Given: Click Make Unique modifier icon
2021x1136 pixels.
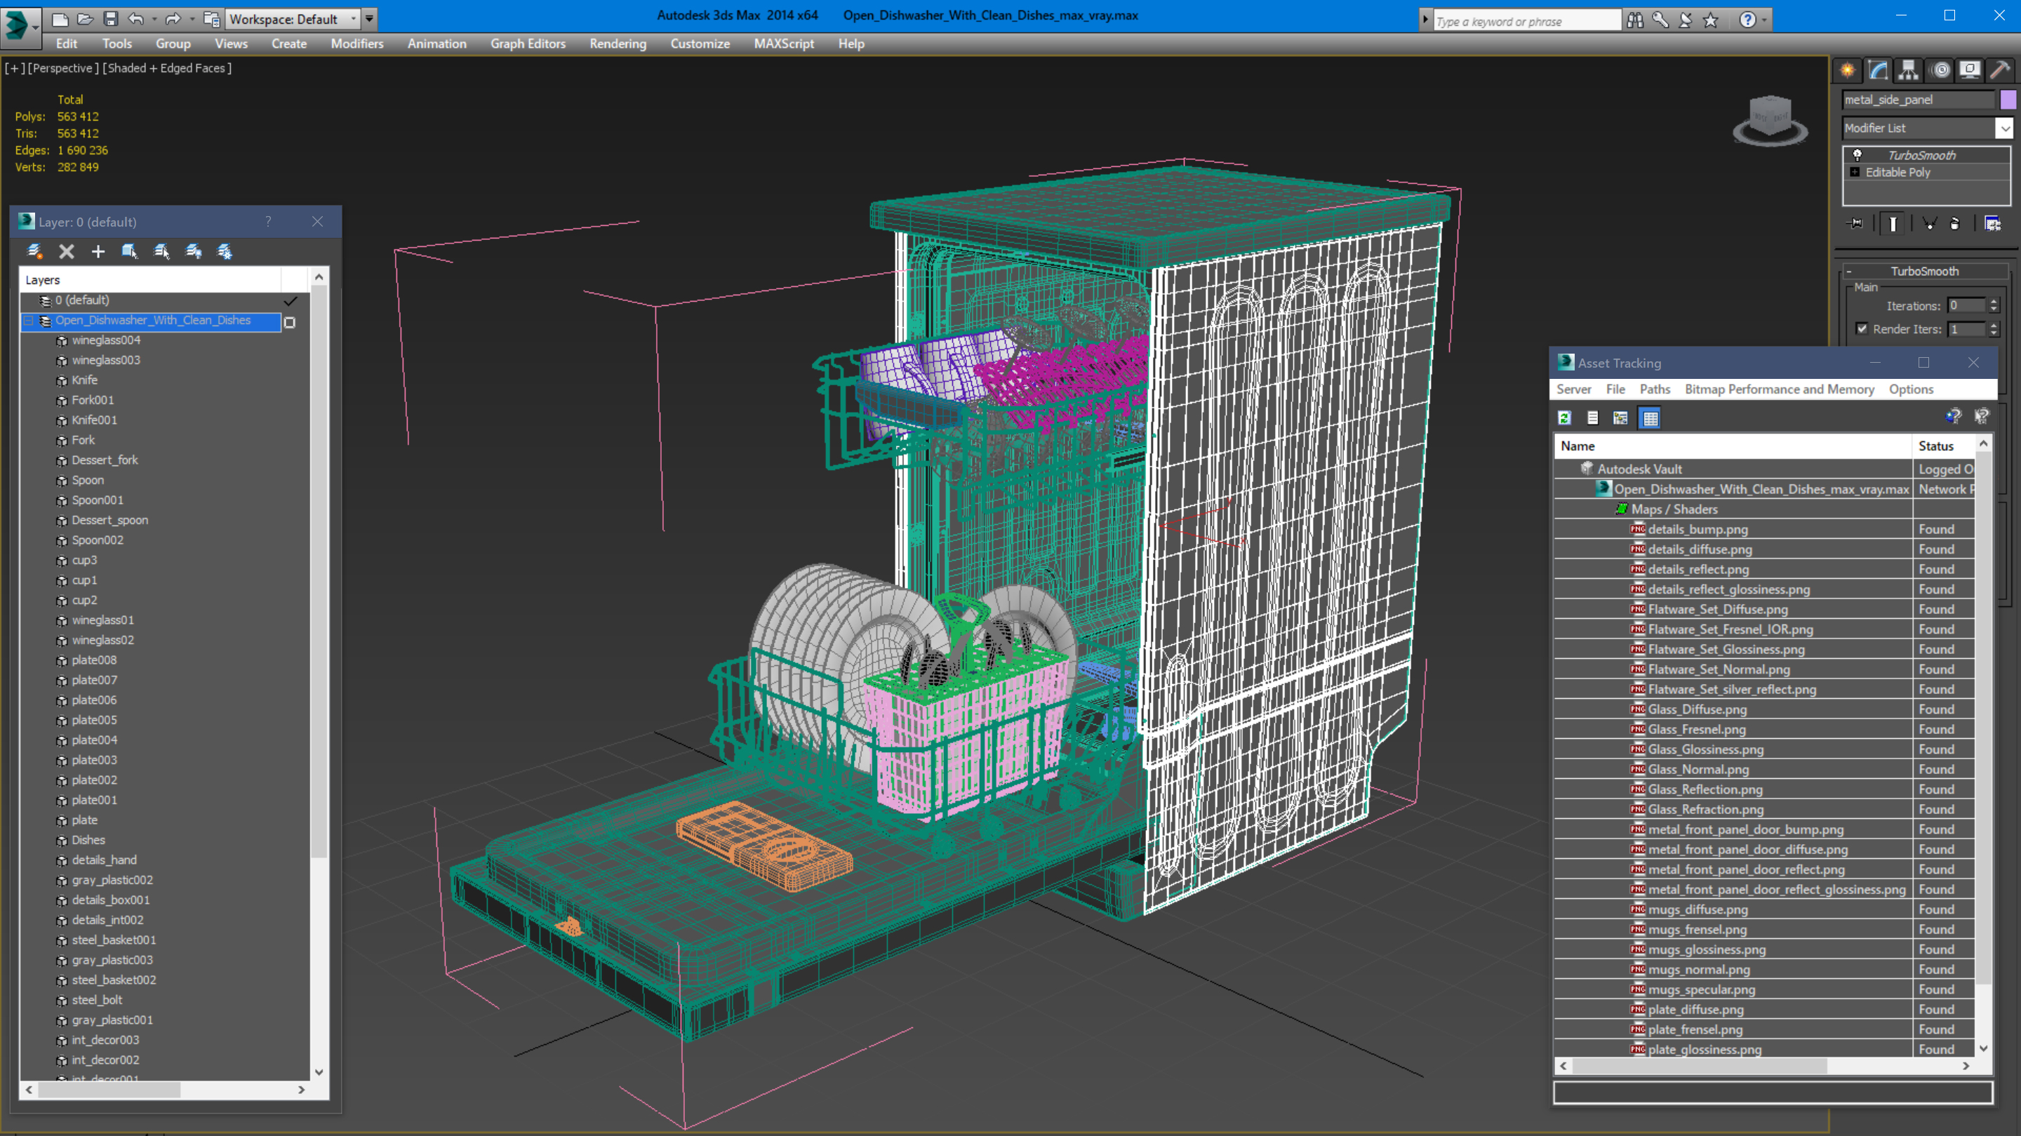Looking at the screenshot, I should coord(1929,225).
